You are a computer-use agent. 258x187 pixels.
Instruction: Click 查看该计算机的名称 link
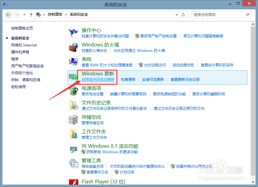pyautogui.click(x=217, y=65)
